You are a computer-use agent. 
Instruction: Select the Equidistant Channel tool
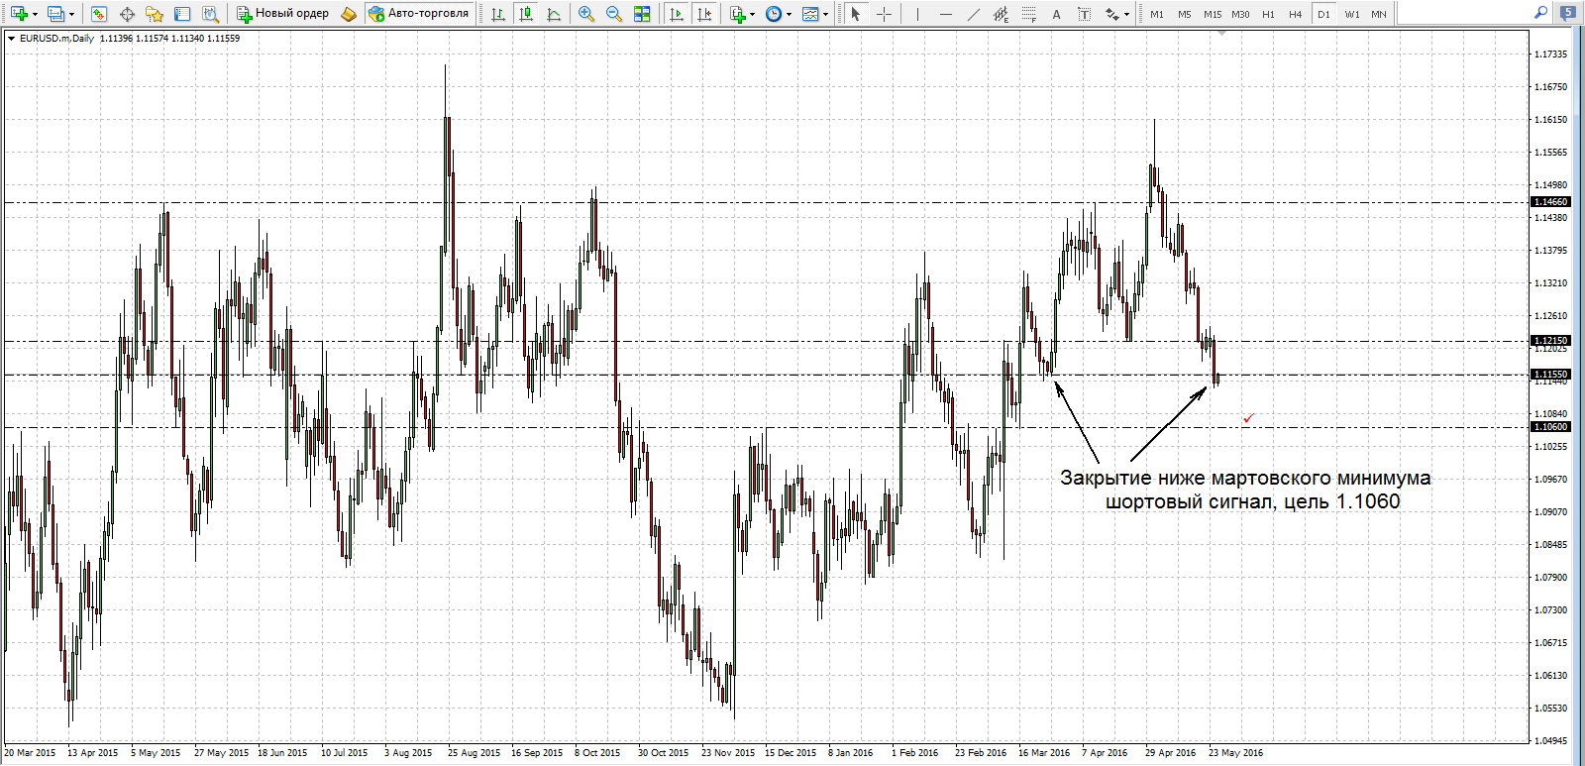tap(1001, 14)
